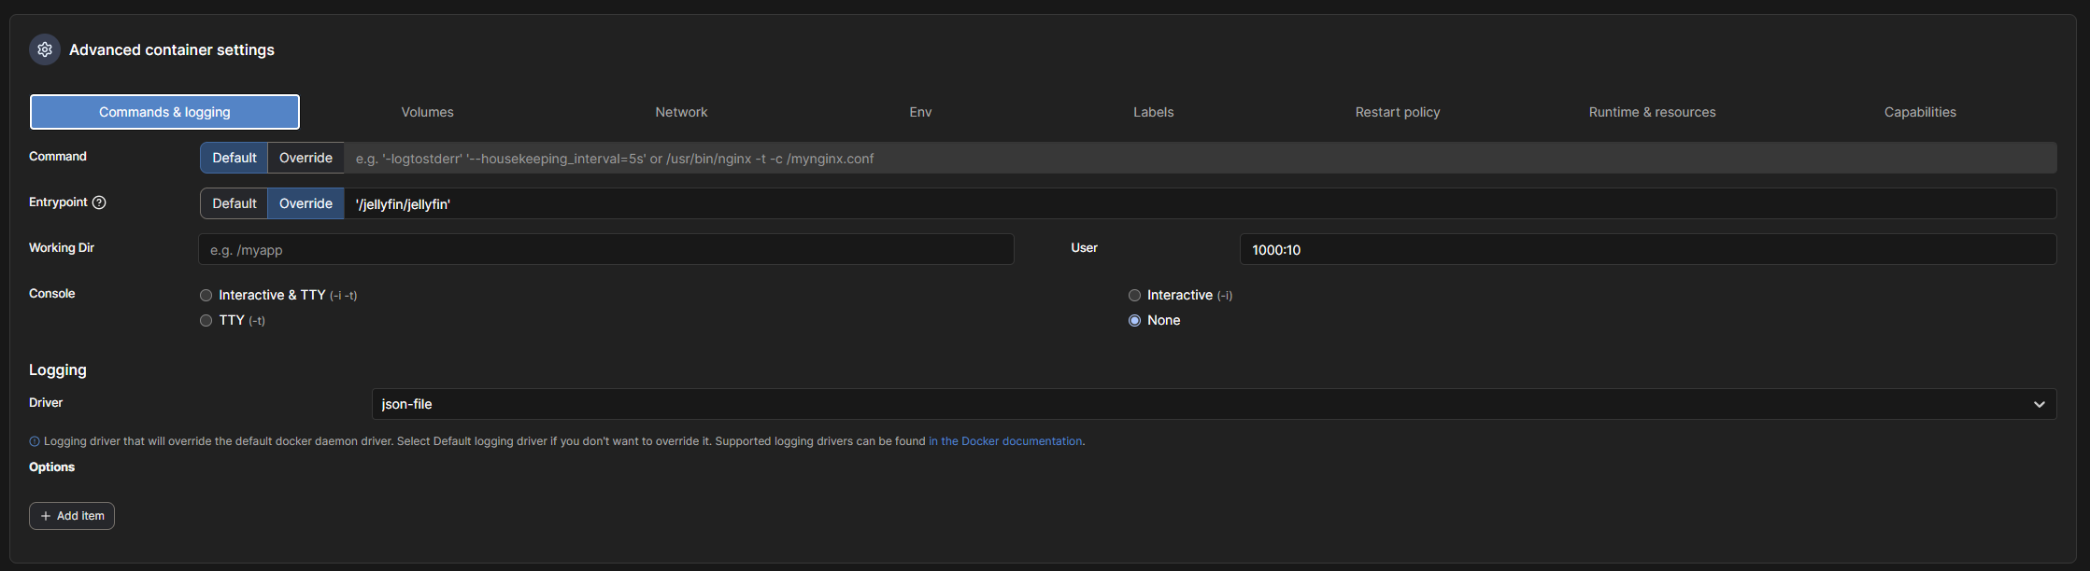2090x571 pixels.
Task: Click the User input field
Action: pyautogui.click(x=1647, y=249)
